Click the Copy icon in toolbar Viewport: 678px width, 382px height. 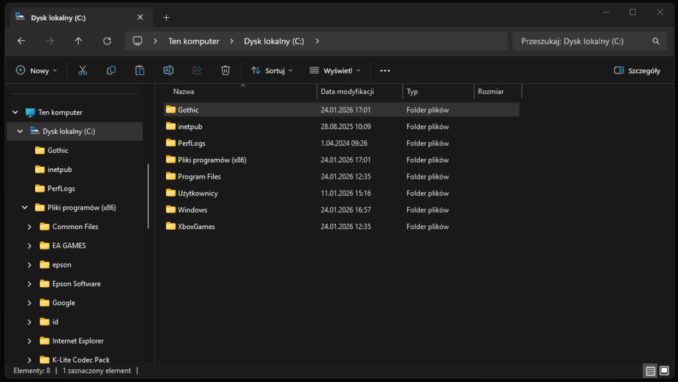click(x=111, y=70)
